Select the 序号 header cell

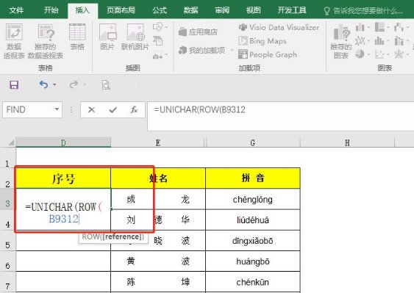(x=63, y=178)
